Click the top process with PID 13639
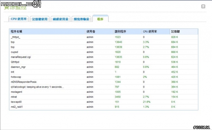The height and width of the screenshot is (130, 212). pos(104,47)
